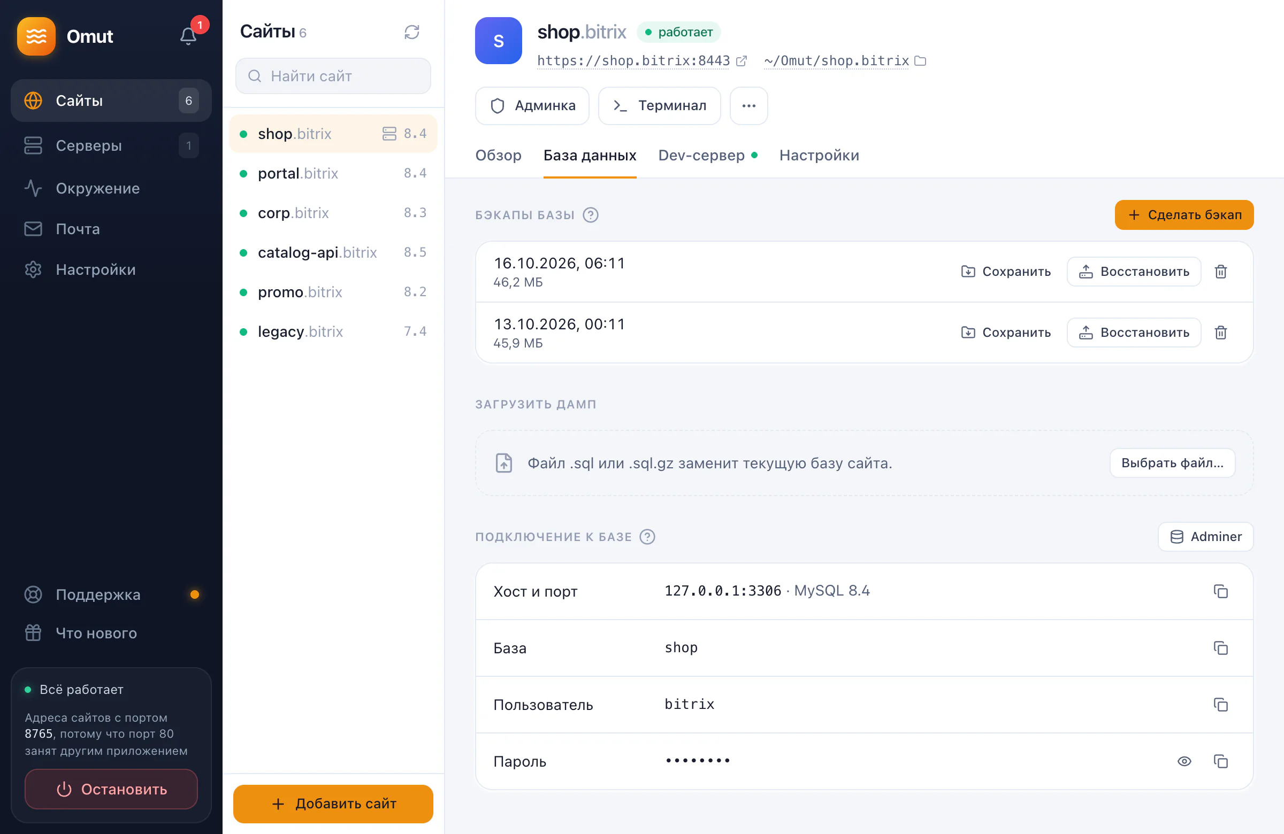Click the Omut logo icon
Viewport: 1284px width, 834px height.
coord(36,36)
